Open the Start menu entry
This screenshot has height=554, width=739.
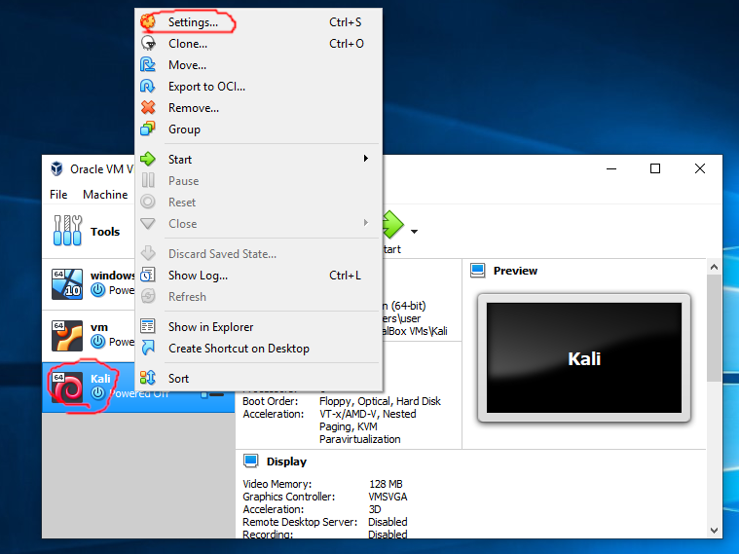259,160
